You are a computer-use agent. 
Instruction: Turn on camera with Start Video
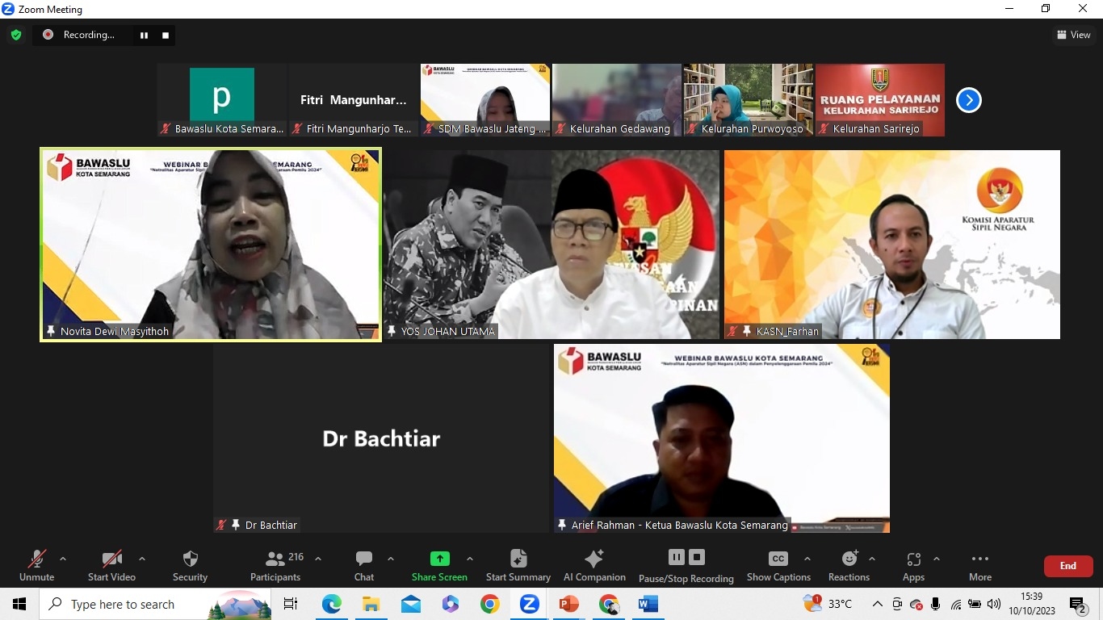pos(111,565)
